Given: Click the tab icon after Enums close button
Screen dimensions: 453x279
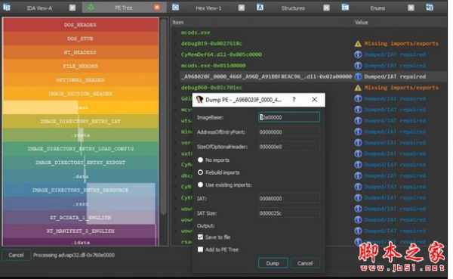Looking at the screenshot, I should (430, 8).
